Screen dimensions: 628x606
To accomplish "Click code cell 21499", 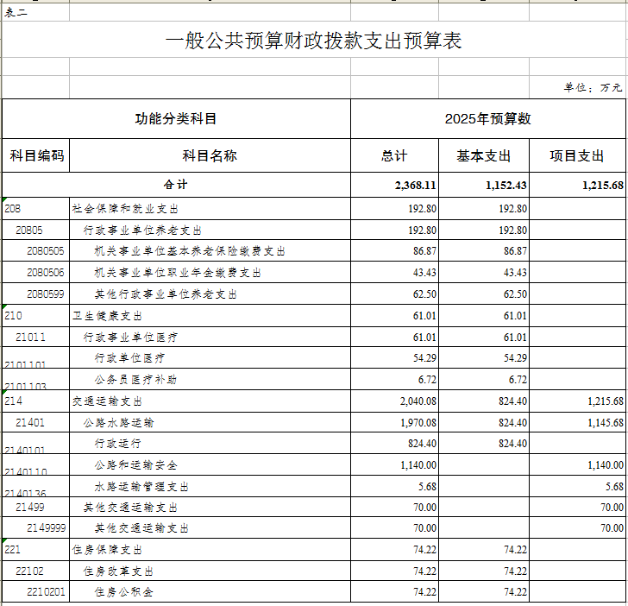I will pyautogui.click(x=36, y=507).
